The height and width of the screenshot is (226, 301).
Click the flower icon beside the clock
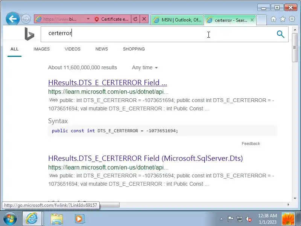(x=288, y=219)
